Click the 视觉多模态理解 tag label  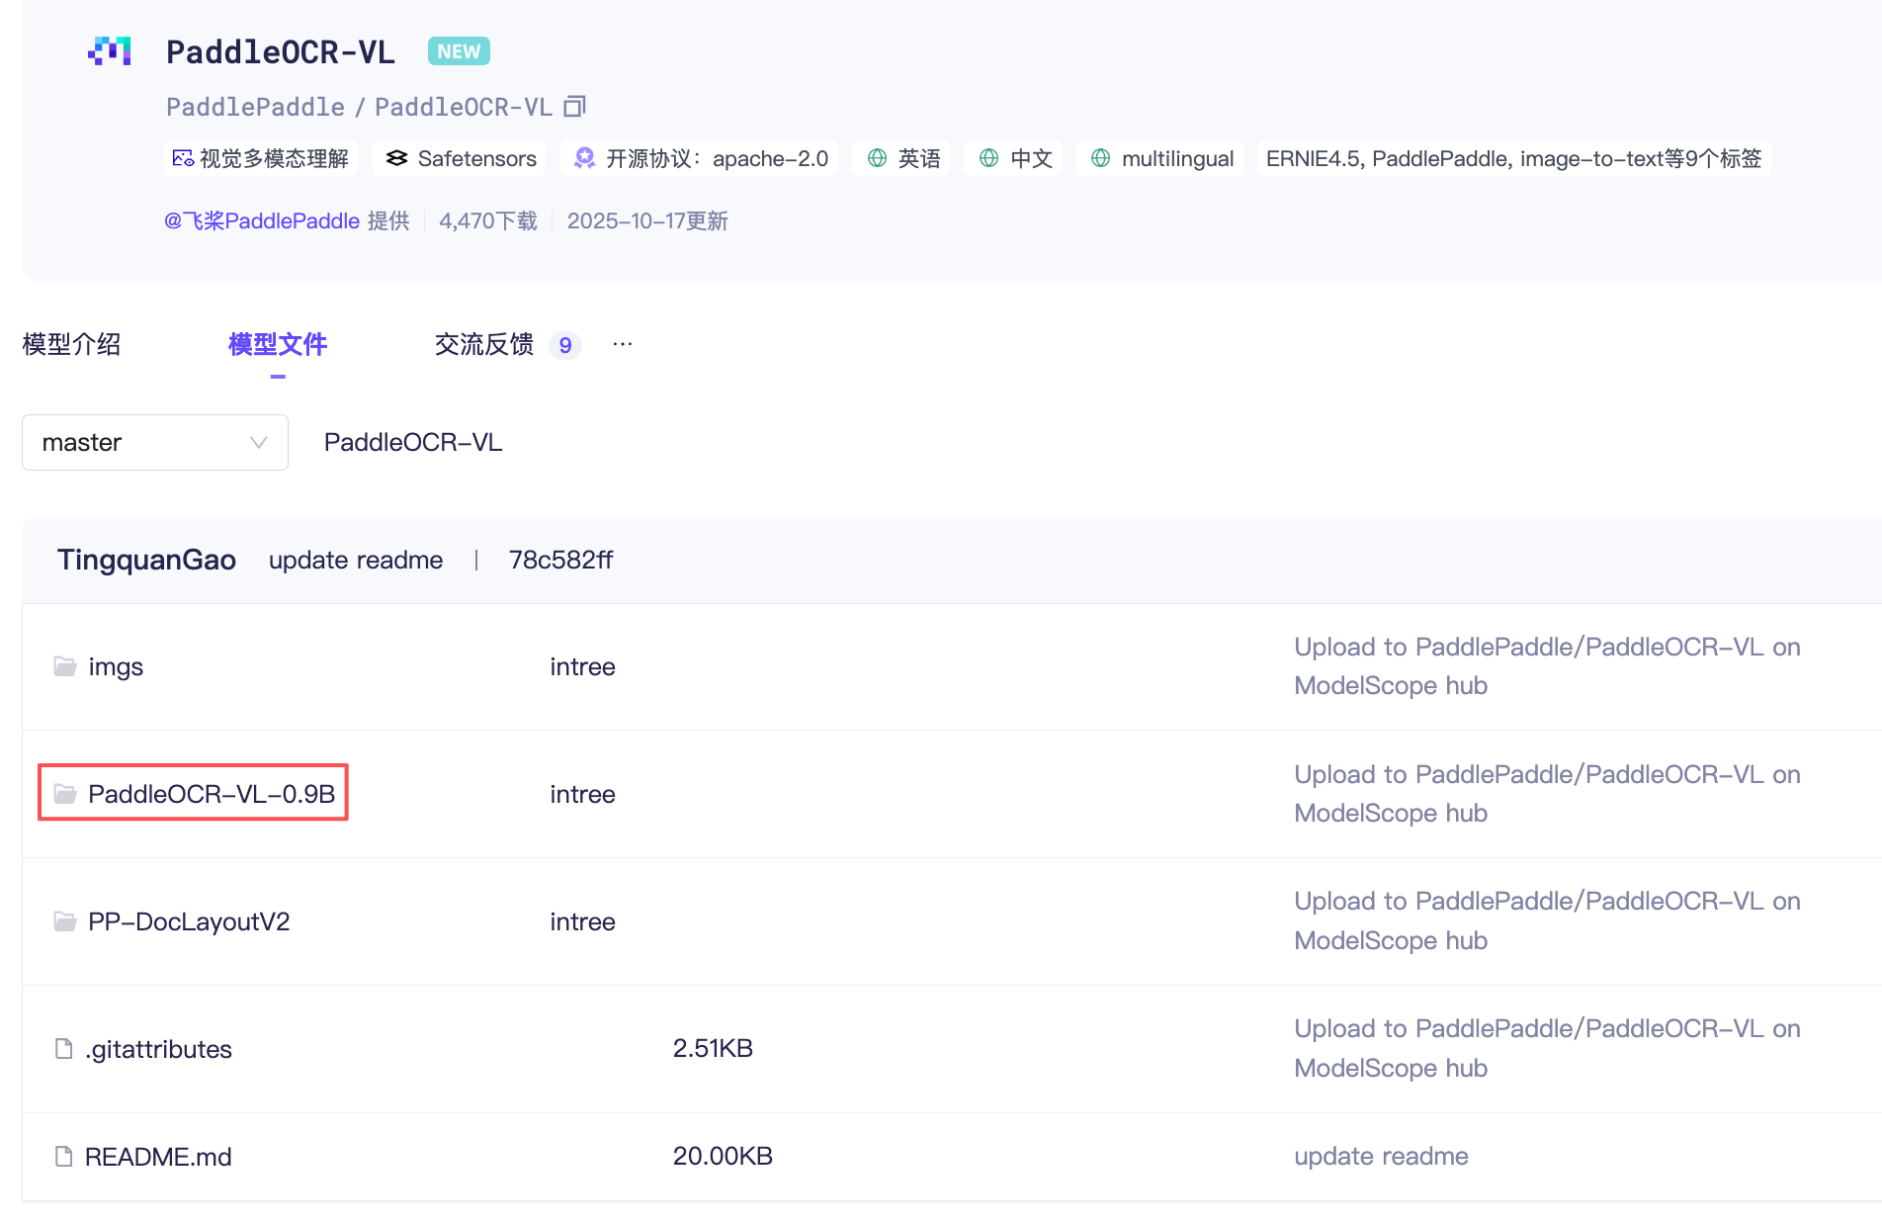(274, 158)
